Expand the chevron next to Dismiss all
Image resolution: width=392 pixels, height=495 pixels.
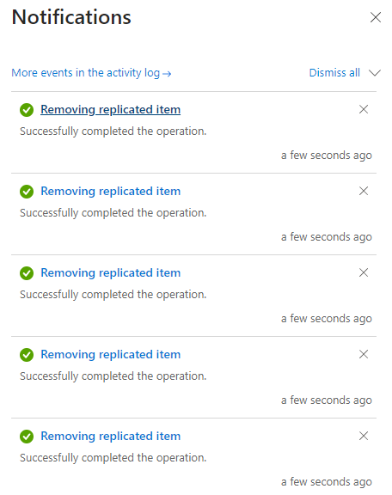click(x=375, y=73)
